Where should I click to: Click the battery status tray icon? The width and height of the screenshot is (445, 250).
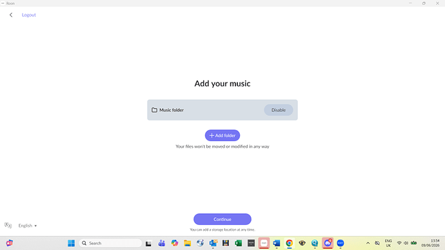414,243
